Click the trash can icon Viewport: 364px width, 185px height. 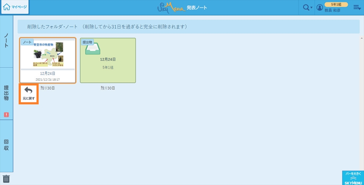click(6, 179)
